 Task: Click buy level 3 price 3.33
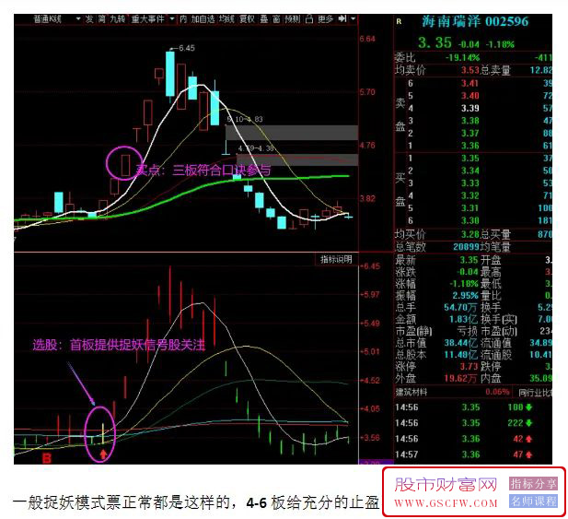tap(470, 183)
